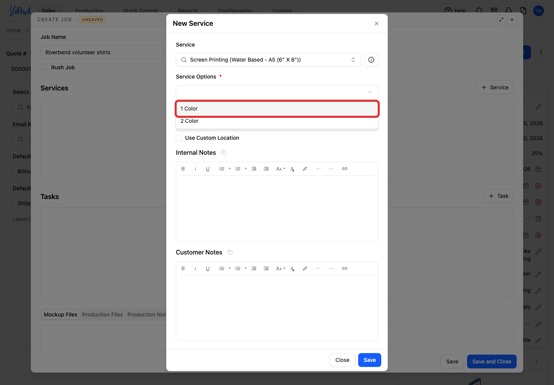
Task: Insert numbered list in Internal Notes
Action: (222, 169)
